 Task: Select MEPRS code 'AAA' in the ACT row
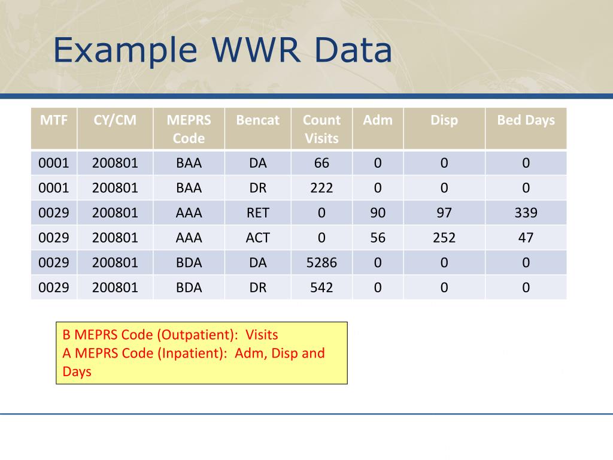(189, 237)
